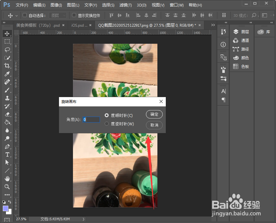Open the Brush Presets panel icon

click(223, 70)
